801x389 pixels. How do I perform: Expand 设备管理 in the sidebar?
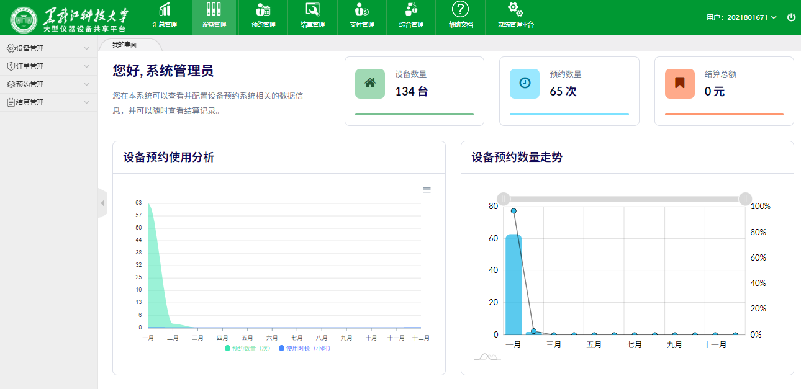(48, 48)
